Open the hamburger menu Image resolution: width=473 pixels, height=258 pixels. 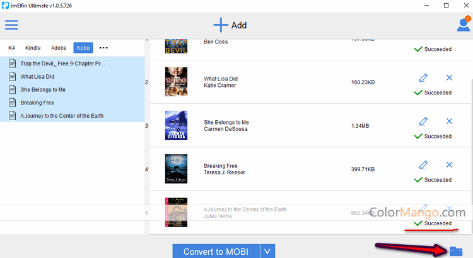pos(11,25)
